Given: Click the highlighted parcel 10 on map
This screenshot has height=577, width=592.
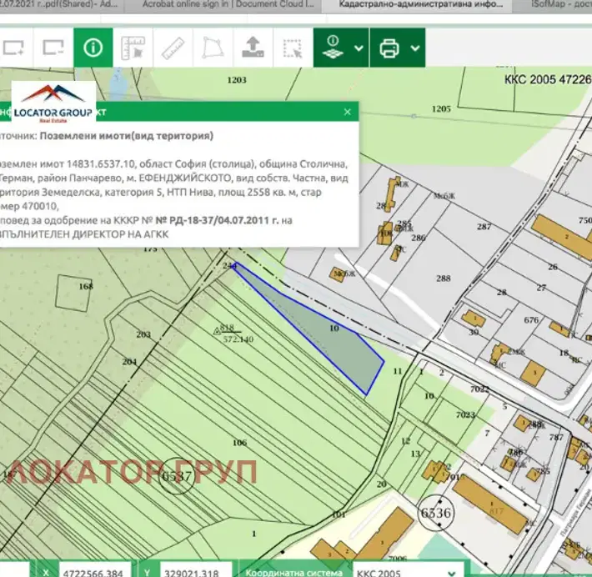Looking at the screenshot, I should (334, 328).
